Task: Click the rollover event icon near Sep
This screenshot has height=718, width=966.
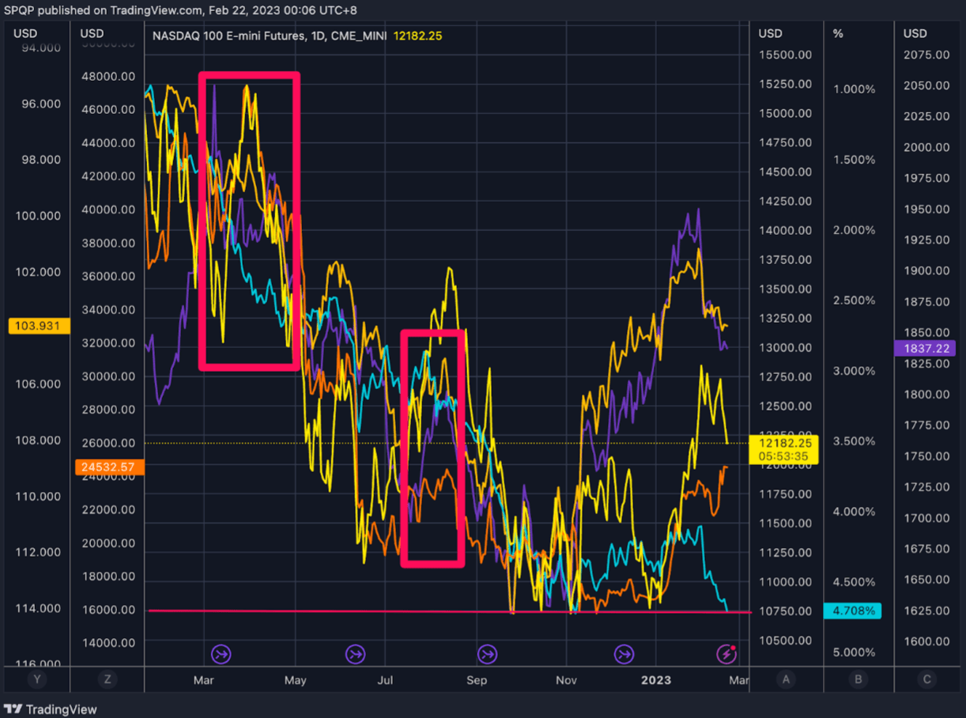Action: click(487, 654)
